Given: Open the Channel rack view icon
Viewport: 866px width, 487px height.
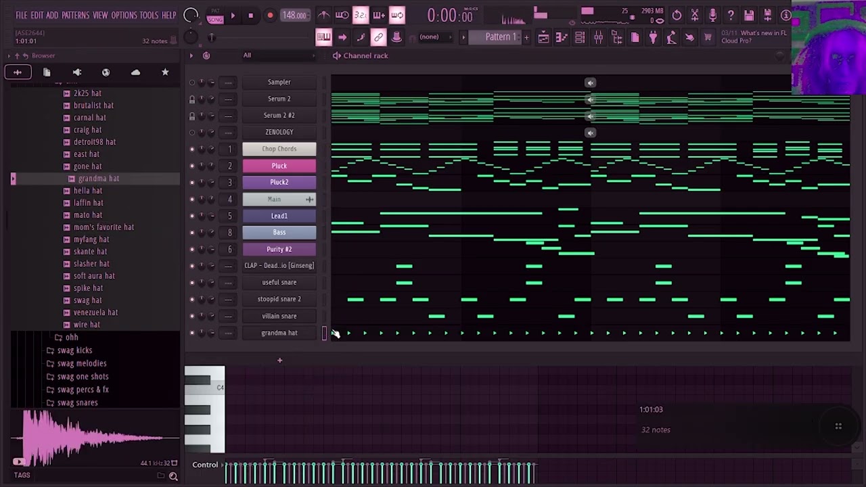Looking at the screenshot, I should click(x=580, y=37).
